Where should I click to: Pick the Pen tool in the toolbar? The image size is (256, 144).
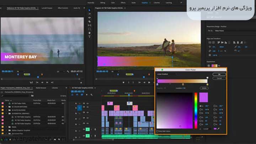(89, 29)
